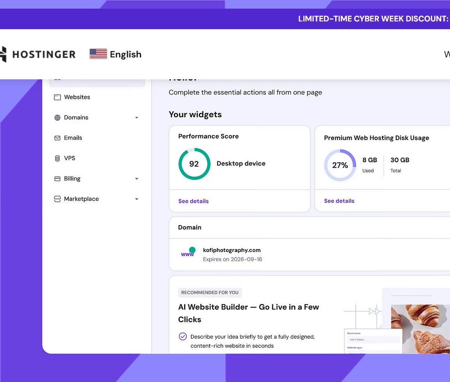The width and height of the screenshot is (450, 382).
Task: Click the Recommended For You badge
Action: point(210,292)
